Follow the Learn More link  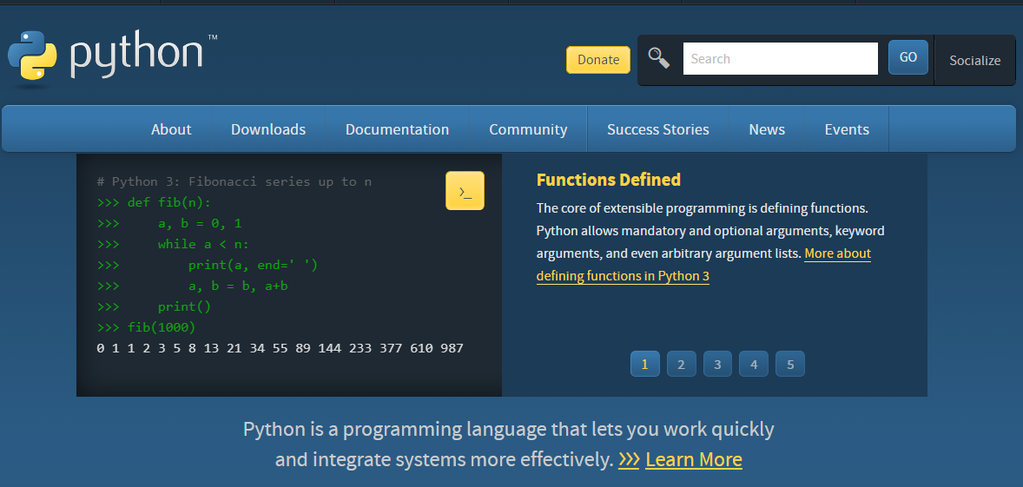click(x=694, y=459)
